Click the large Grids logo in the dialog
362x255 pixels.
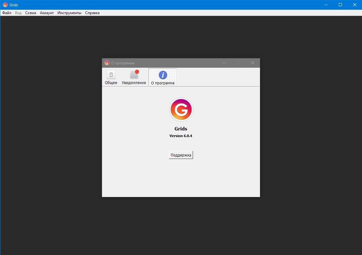coord(181,109)
